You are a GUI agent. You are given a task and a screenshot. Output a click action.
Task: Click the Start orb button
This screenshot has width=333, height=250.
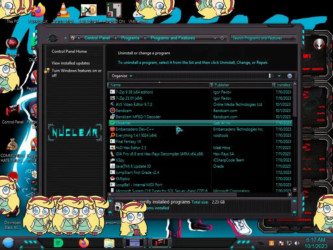[x=8, y=243]
